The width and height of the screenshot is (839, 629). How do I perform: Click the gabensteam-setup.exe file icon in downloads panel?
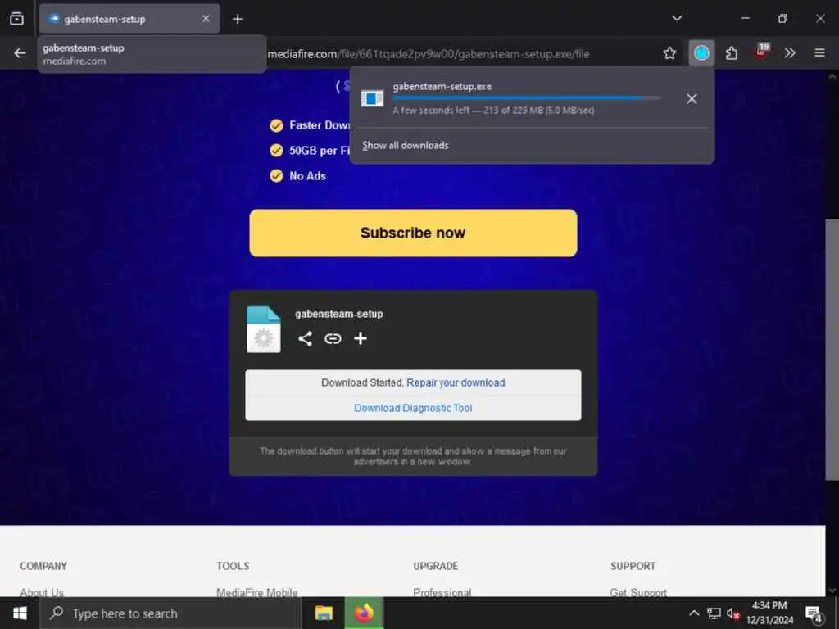tap(373, 98)
